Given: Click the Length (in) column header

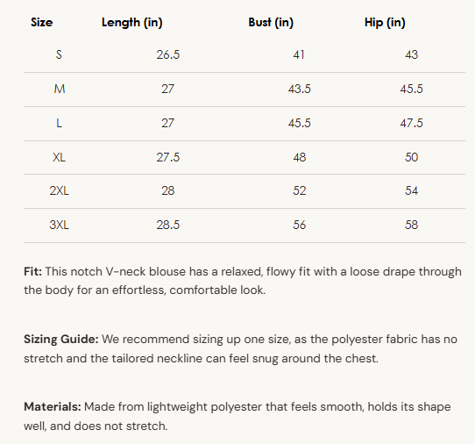Looking at the screenshot, I should 132,23.
